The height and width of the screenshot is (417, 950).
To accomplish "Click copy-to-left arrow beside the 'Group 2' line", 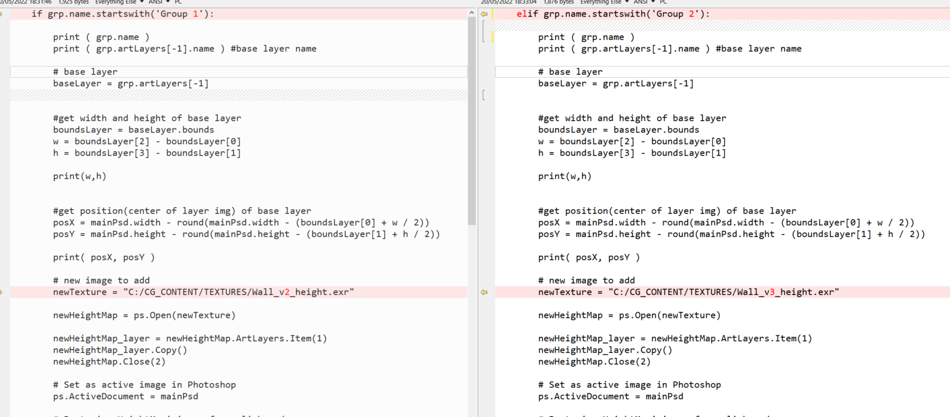I will 484,14.
